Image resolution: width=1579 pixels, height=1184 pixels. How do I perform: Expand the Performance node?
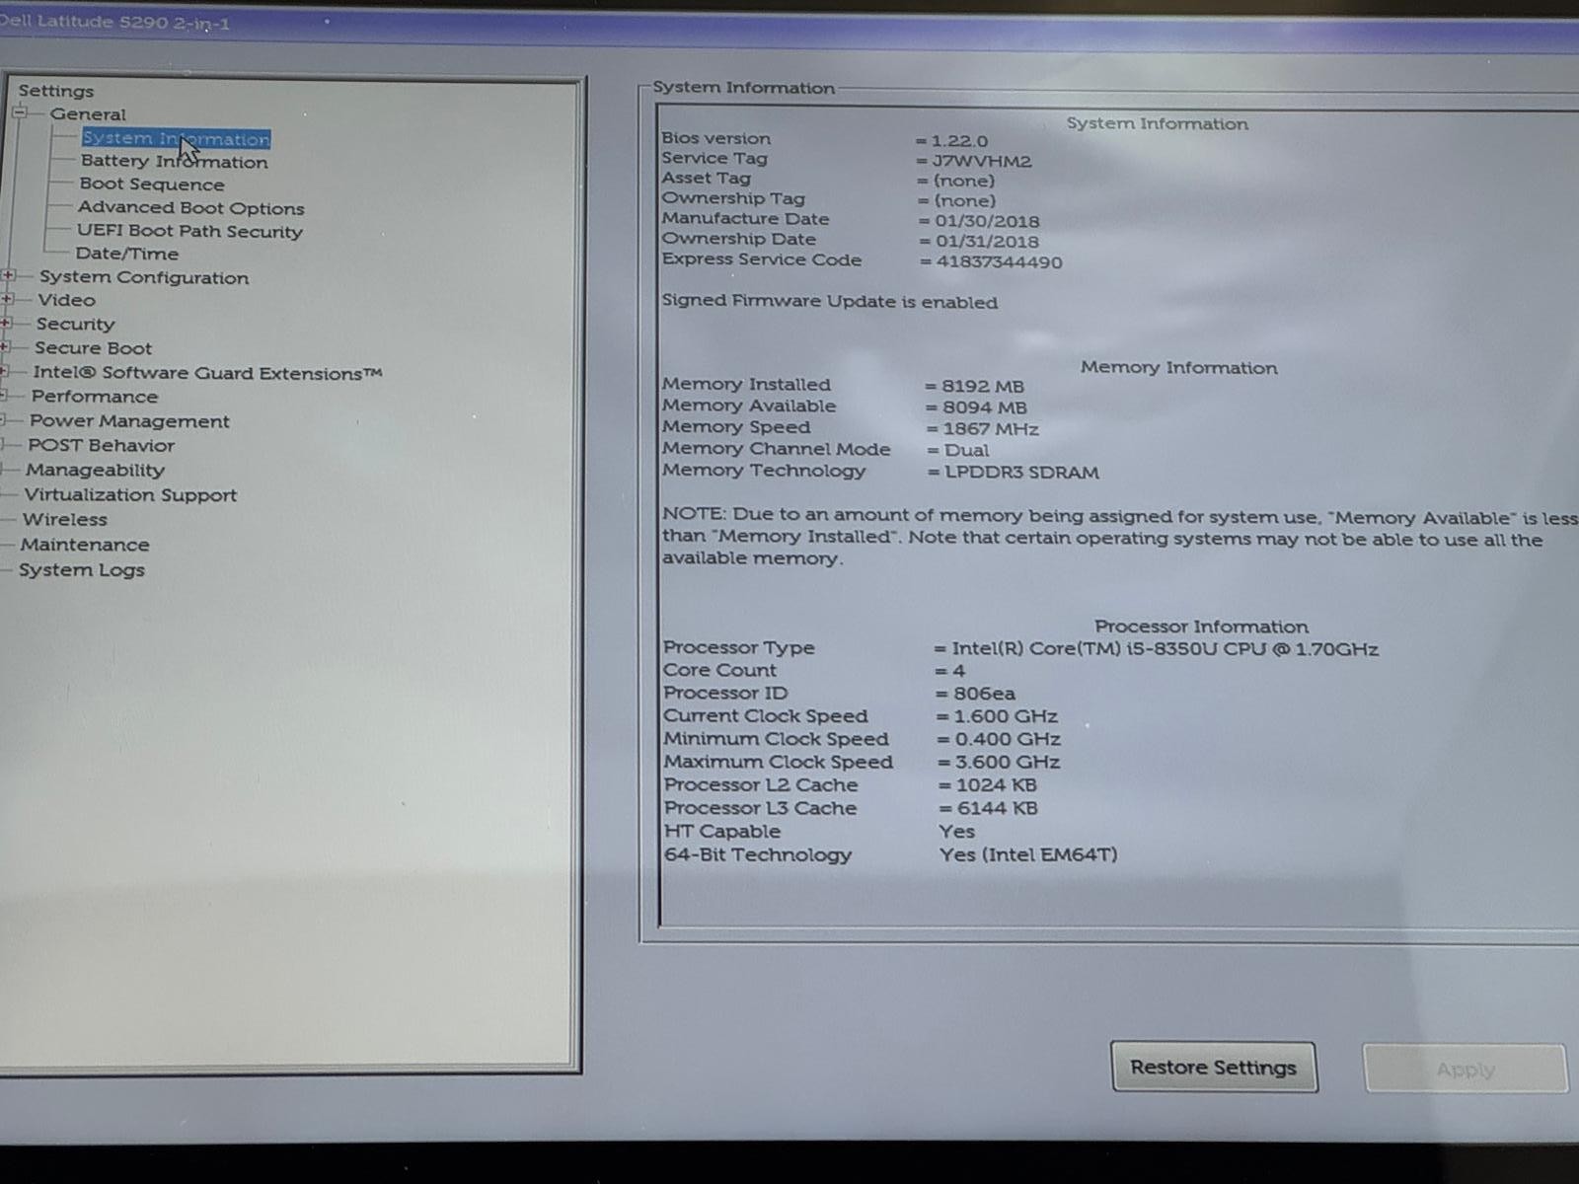coord(4,396)
